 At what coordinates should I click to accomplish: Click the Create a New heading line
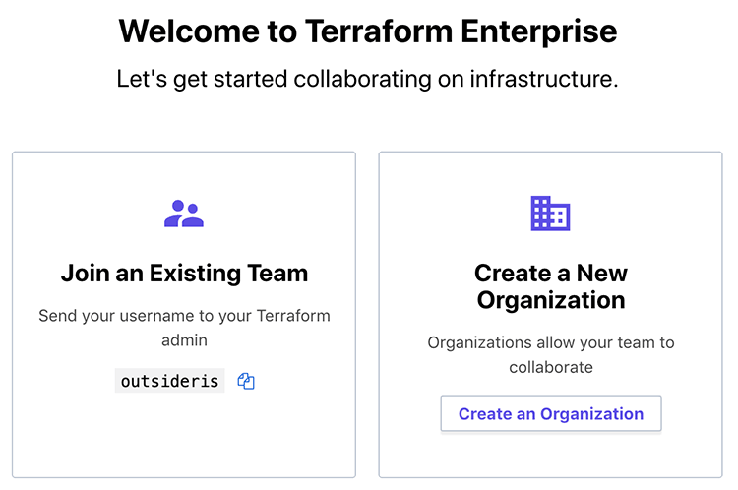coord(551,273)
